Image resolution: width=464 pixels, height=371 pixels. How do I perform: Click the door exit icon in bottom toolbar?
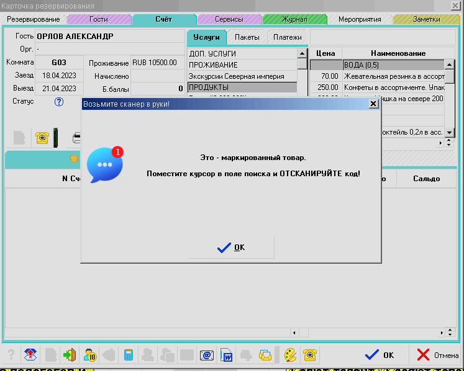[x=70, y=355]
